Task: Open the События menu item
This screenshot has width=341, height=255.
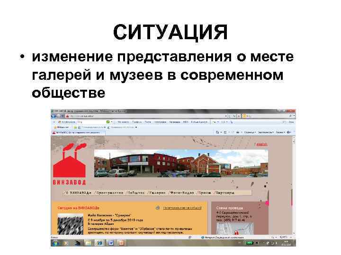Action: (135, 193)
